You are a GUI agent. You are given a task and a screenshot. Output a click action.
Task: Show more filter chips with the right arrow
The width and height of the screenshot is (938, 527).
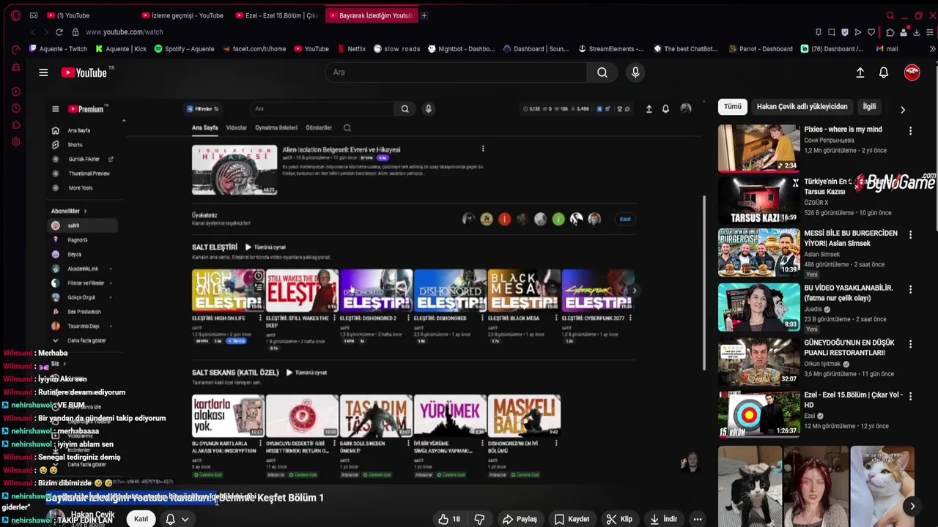(x=903, y=110)
